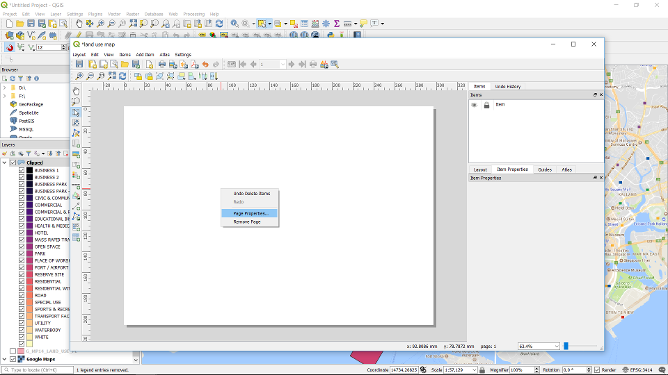Click Refresh View icon in layout toolbar
The image size is (668, 375).
click(122, 76)
